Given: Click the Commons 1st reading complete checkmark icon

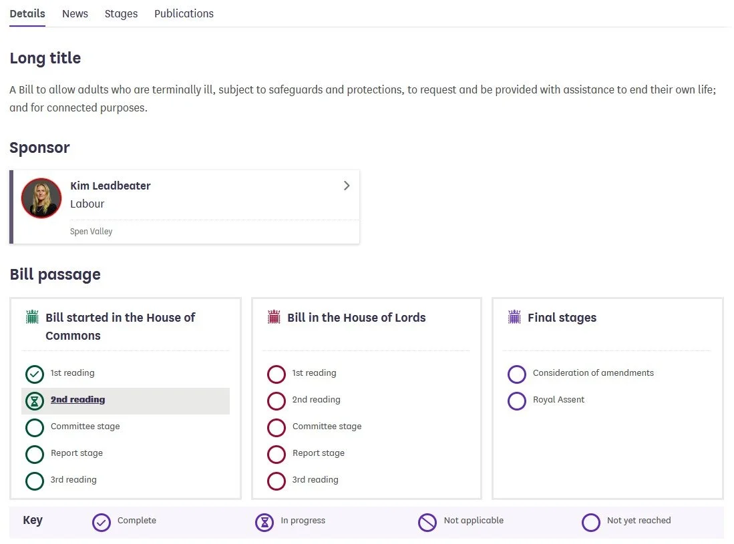Looking at the screenshot, I should pyautogui.click(x=35, y=374).
